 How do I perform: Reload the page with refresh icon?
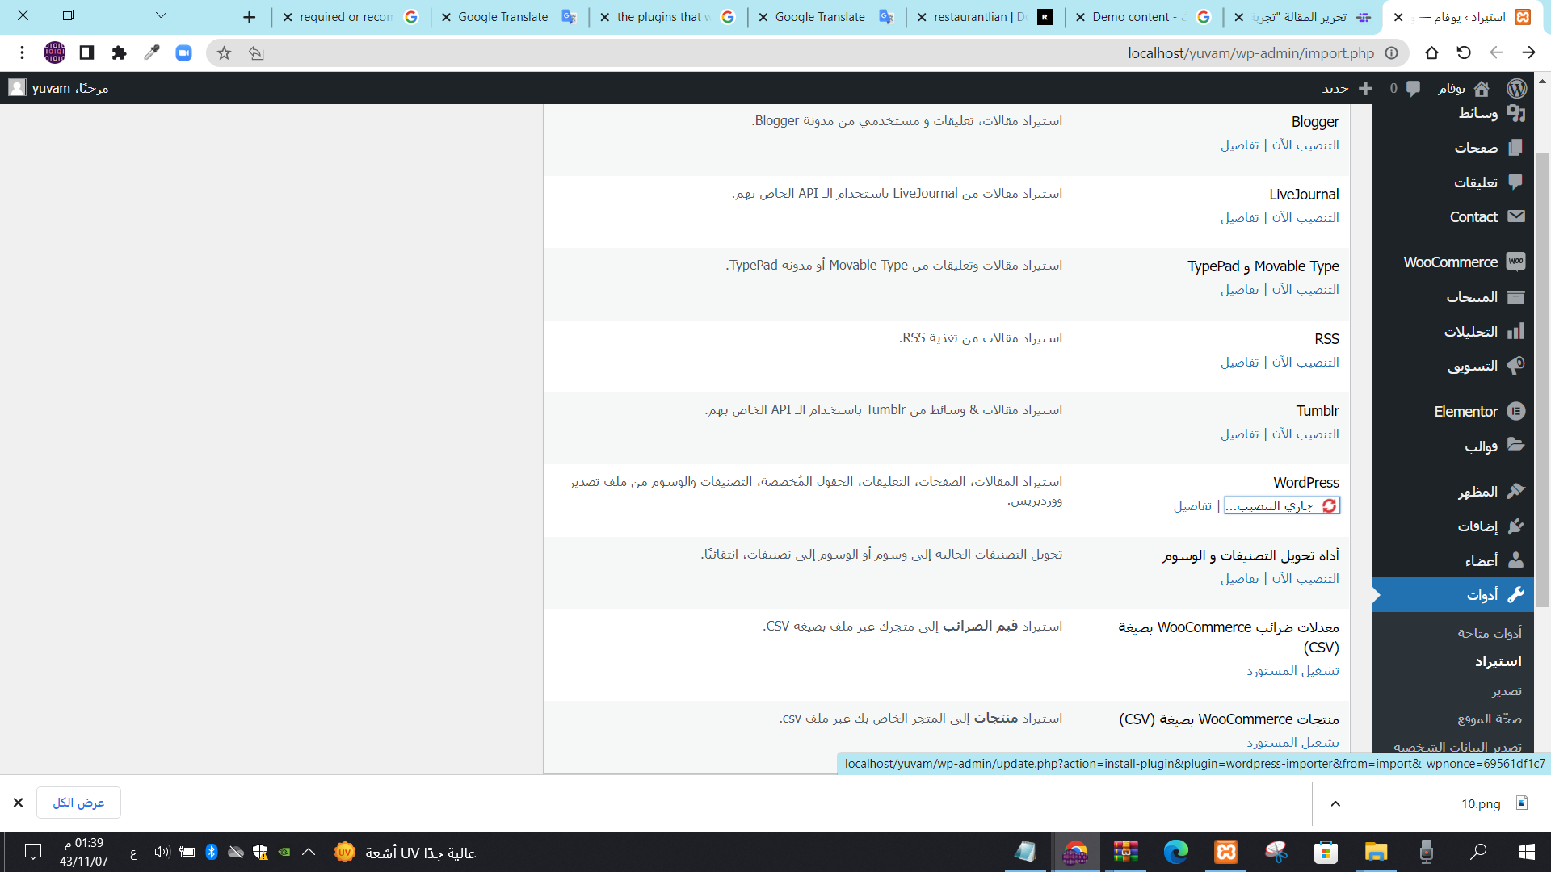1464,53
